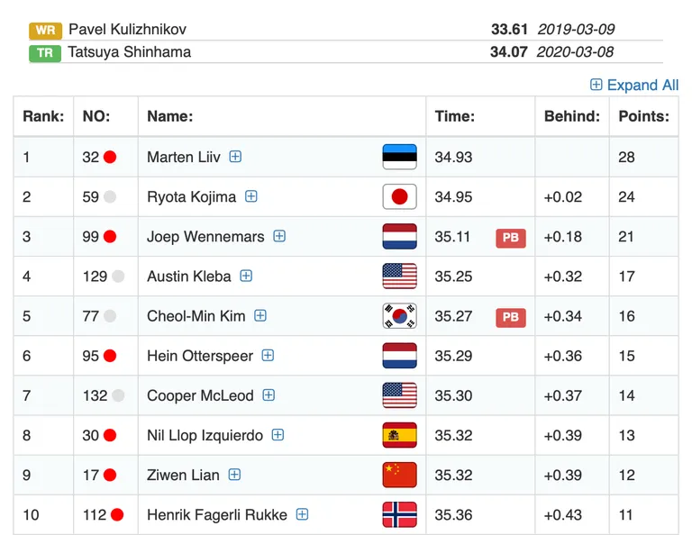Click the China flag for Ziwen Lian
692x535 pixels.
[399, 475]
